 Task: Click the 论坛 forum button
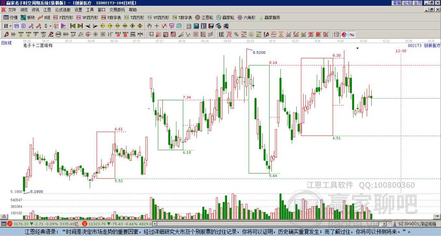pyautogui.click(x=407, y=3)
